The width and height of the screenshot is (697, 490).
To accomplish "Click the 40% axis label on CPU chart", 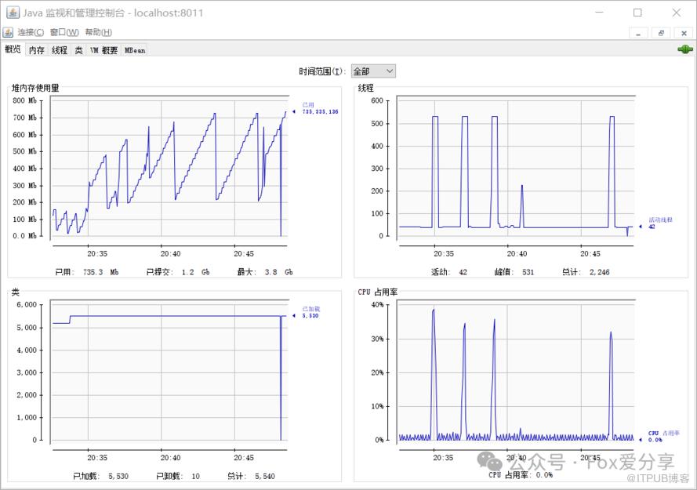I will point(377,304).
